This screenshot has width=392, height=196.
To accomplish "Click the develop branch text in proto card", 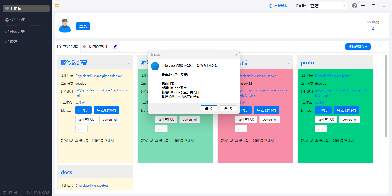I will pyautogui.click(x=321, y=84).
